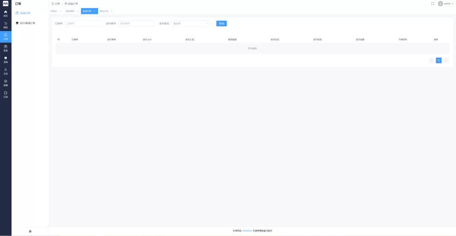Go to 首页 home in sidebar

pos(6,13)
